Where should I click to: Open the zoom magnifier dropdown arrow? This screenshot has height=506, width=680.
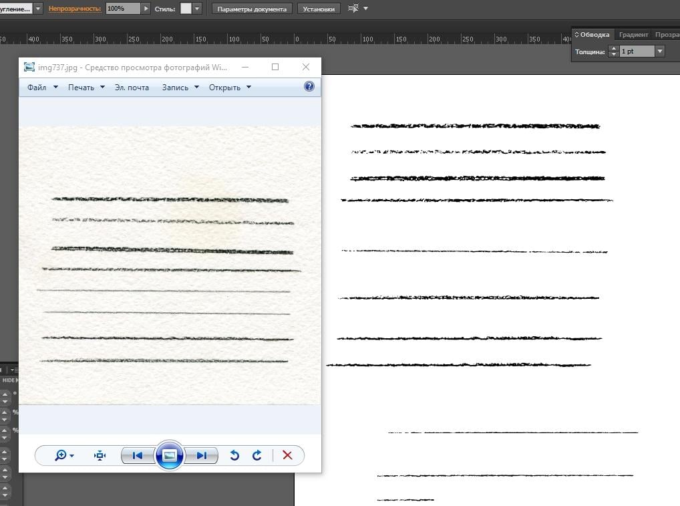[x=72, y=456]
